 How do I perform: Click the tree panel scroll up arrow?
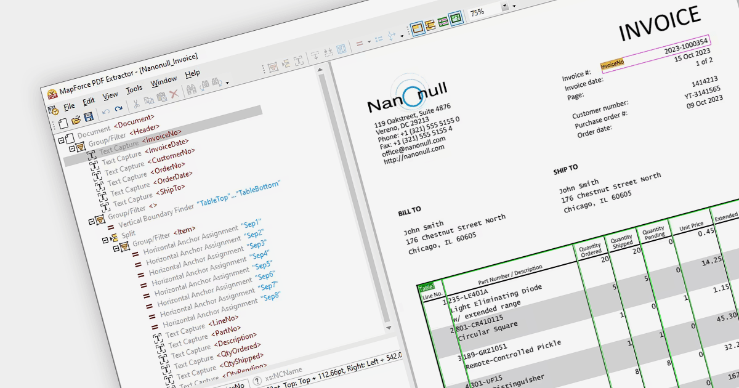[321, 70]
